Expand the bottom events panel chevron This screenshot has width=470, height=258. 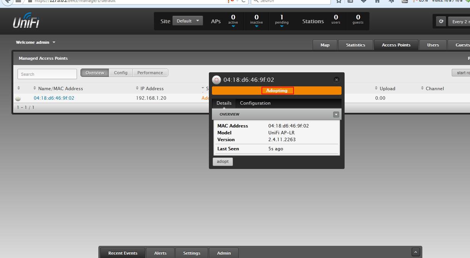416,252
